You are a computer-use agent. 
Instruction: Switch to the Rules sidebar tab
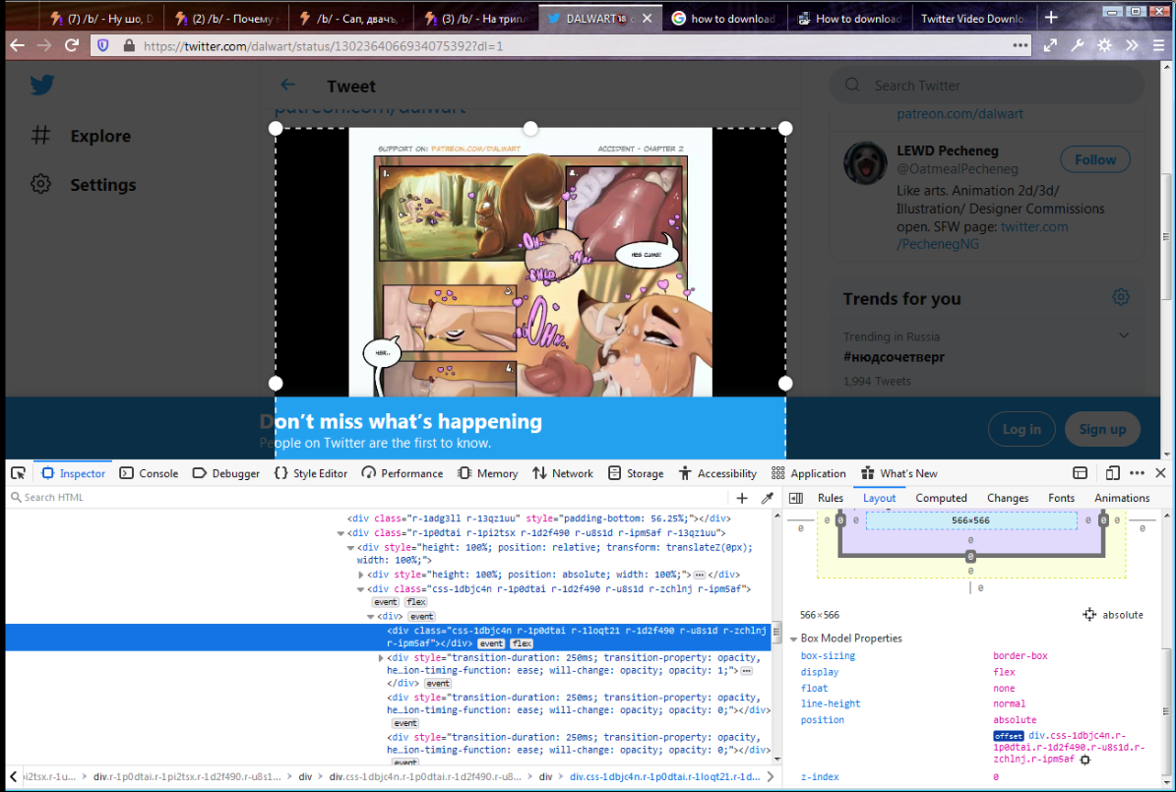[831, 498]
